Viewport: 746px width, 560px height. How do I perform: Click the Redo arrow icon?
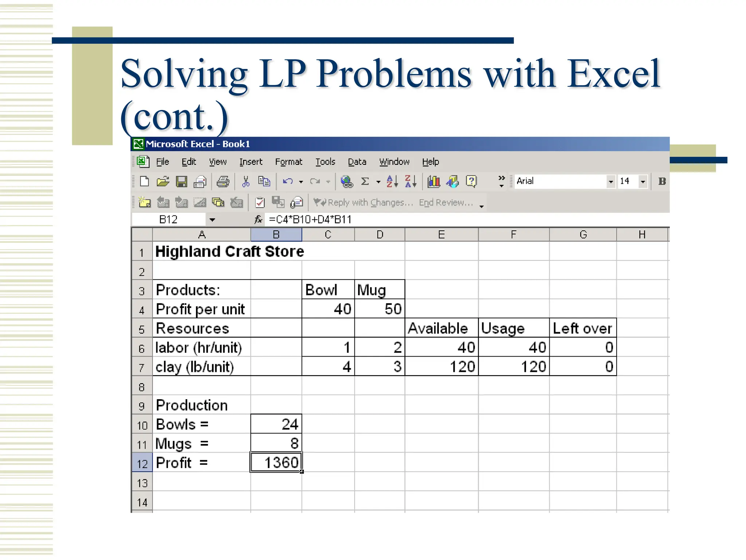[x=315, y=181]
